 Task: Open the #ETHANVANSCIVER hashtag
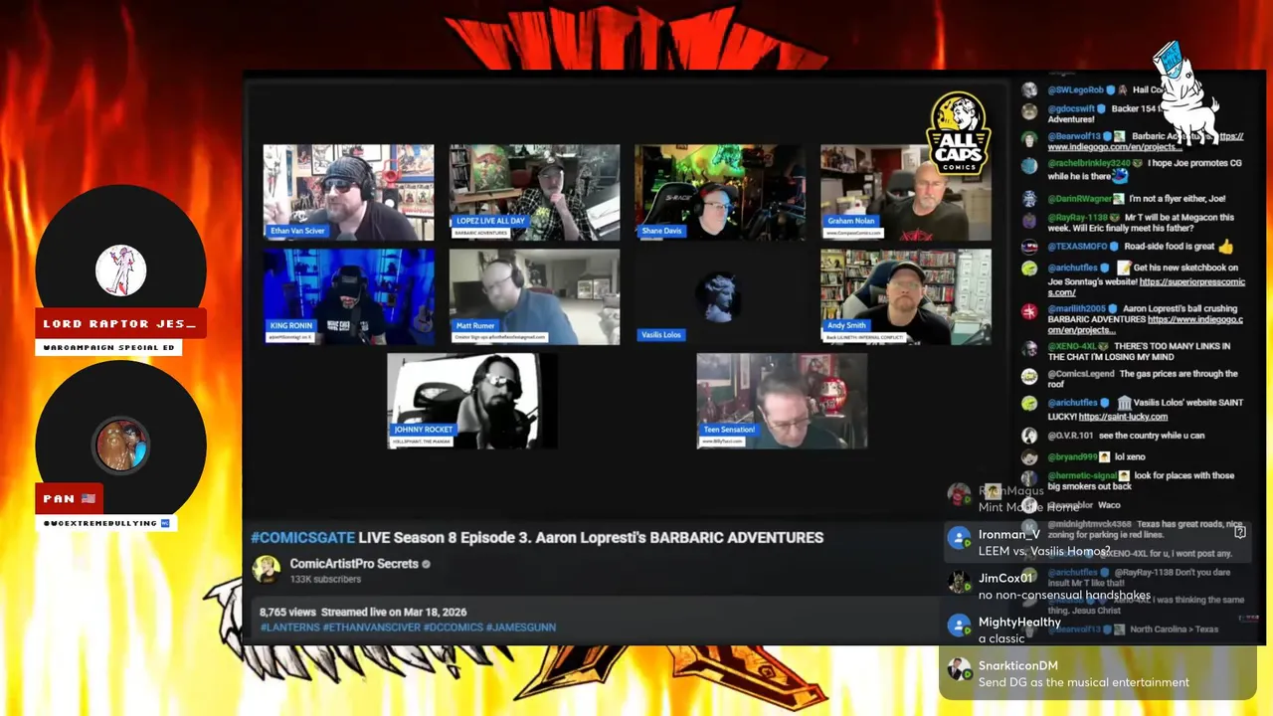[371, 627]
